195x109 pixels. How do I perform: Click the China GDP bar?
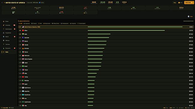[126, 30]
